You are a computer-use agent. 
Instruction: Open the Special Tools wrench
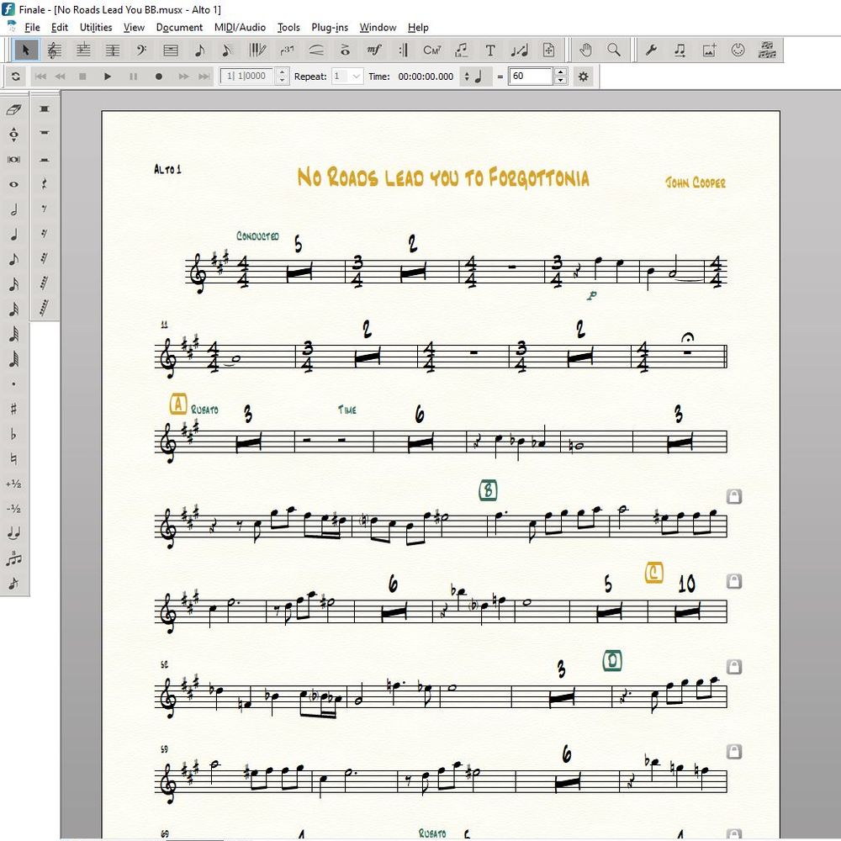coord(651,50)
